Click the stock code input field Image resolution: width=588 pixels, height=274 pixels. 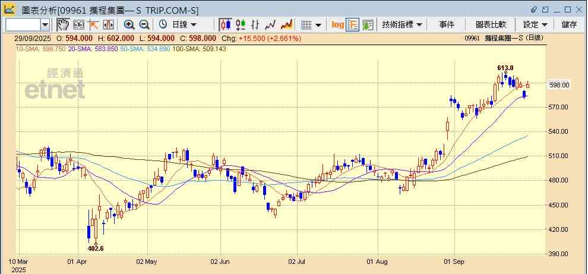tap(23, 25)
